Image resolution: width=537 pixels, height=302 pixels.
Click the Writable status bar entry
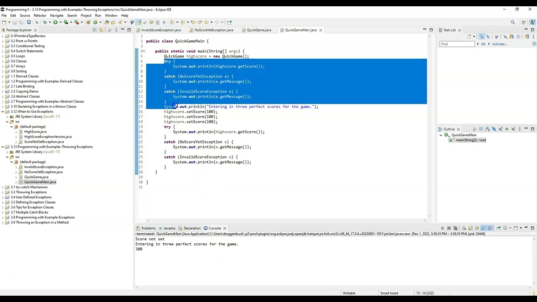click(x=349, y=293)
